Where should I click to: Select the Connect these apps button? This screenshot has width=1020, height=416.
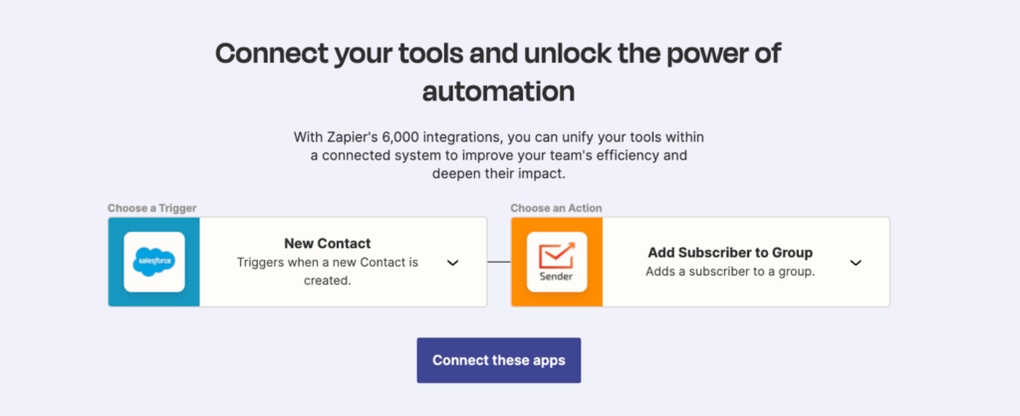(499, 360)
